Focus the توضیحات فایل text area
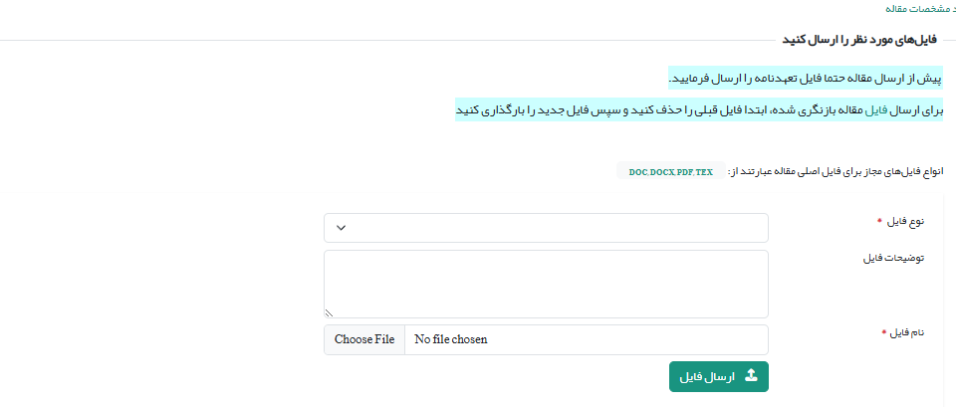Screen dimensions: 956x407 (546, 284)
